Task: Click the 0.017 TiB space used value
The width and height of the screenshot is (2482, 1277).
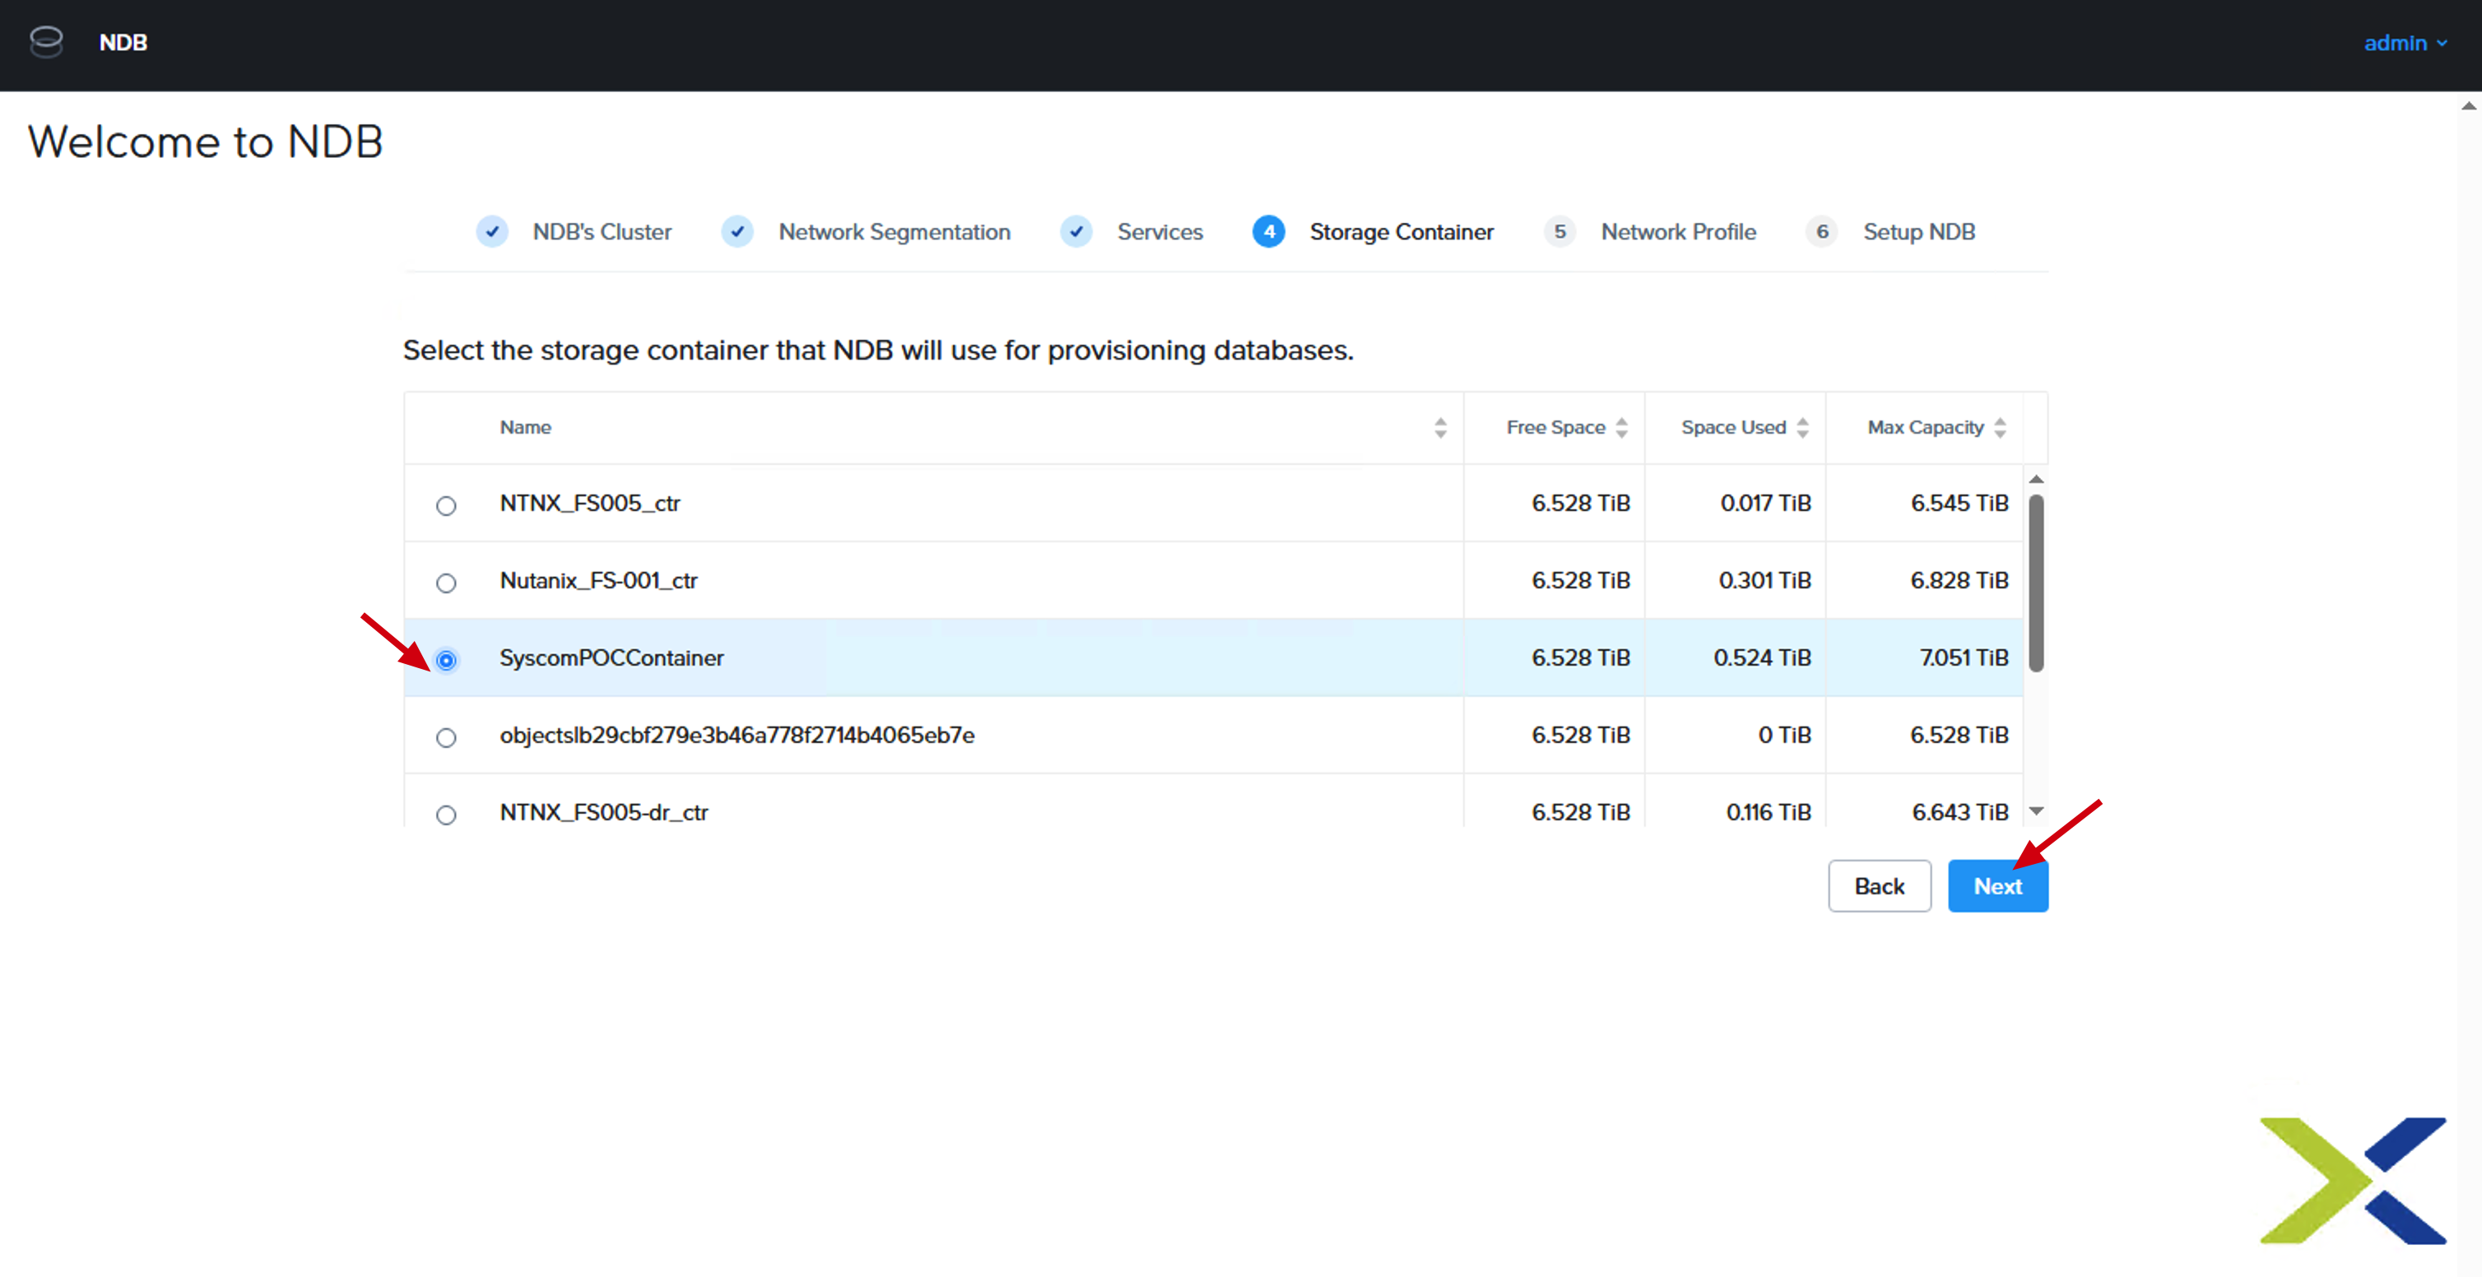Action: point(1765,504)
